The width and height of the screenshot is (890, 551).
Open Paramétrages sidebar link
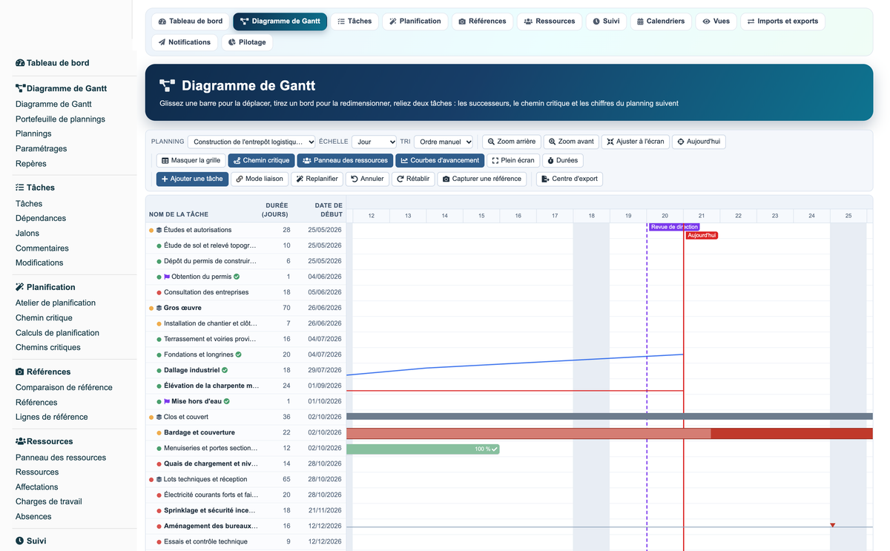click(41, 148)
